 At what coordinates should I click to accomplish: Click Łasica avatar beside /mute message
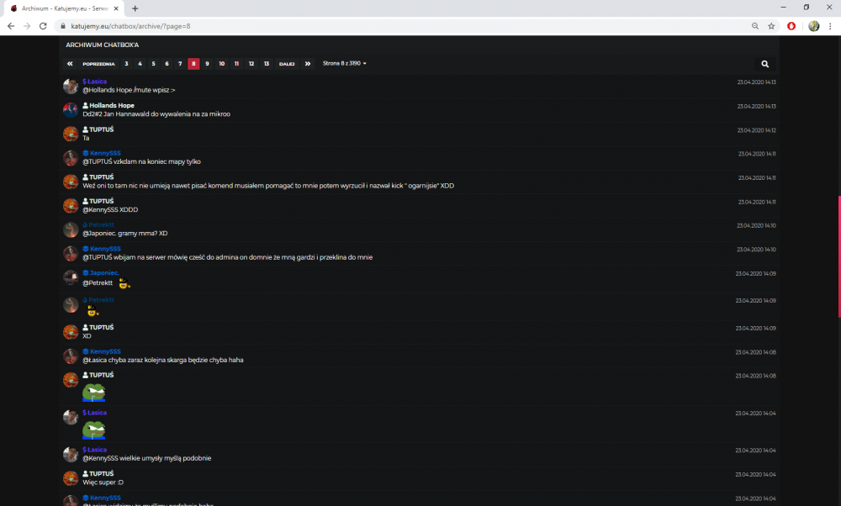71,86
